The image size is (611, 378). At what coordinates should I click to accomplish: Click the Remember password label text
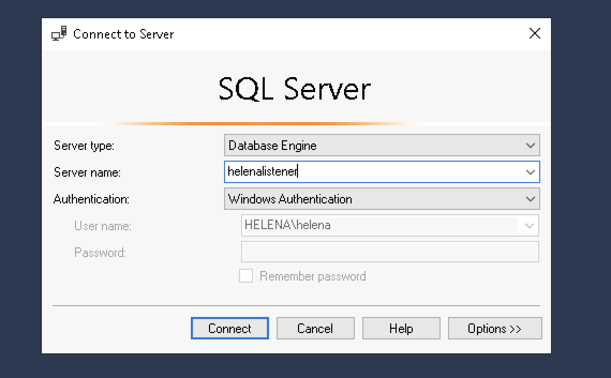coord(312,276)
